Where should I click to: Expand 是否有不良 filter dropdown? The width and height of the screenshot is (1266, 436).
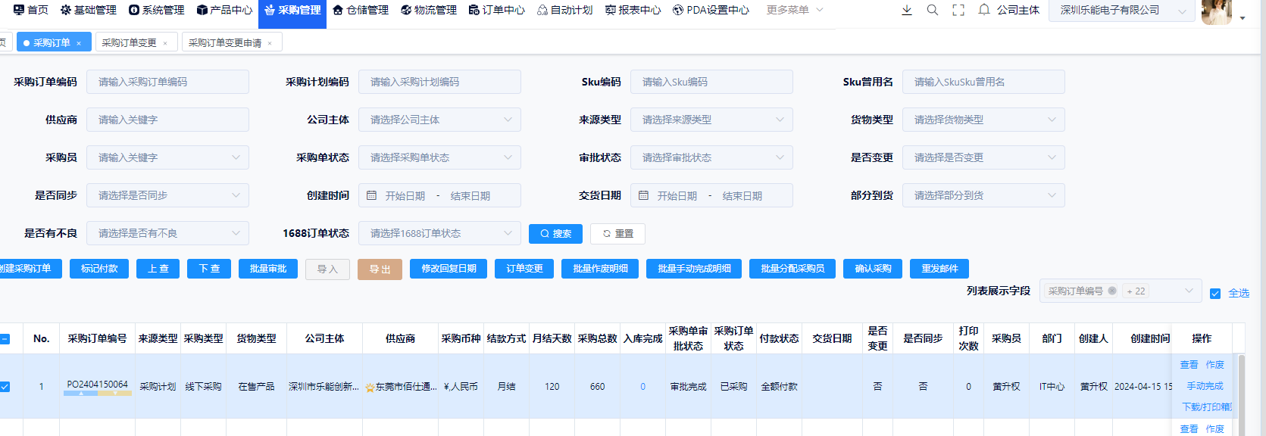click(x=167, y=233)
